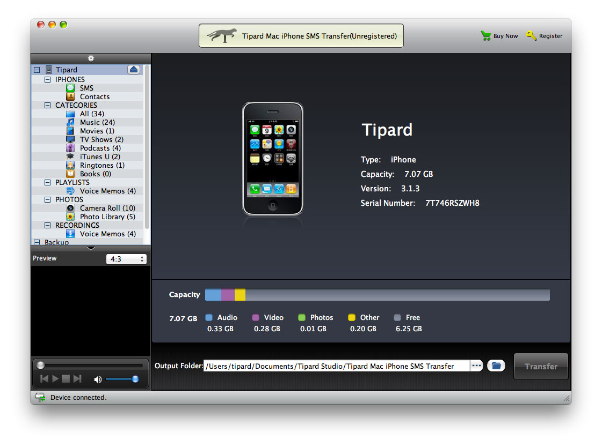The height and width of the screenshot is (447, 602).
Task: Click the Photos 0.01 GB legend entry
Action: 316,323
